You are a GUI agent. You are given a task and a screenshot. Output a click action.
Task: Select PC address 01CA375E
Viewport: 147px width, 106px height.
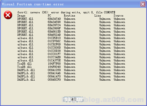[54, 60]
